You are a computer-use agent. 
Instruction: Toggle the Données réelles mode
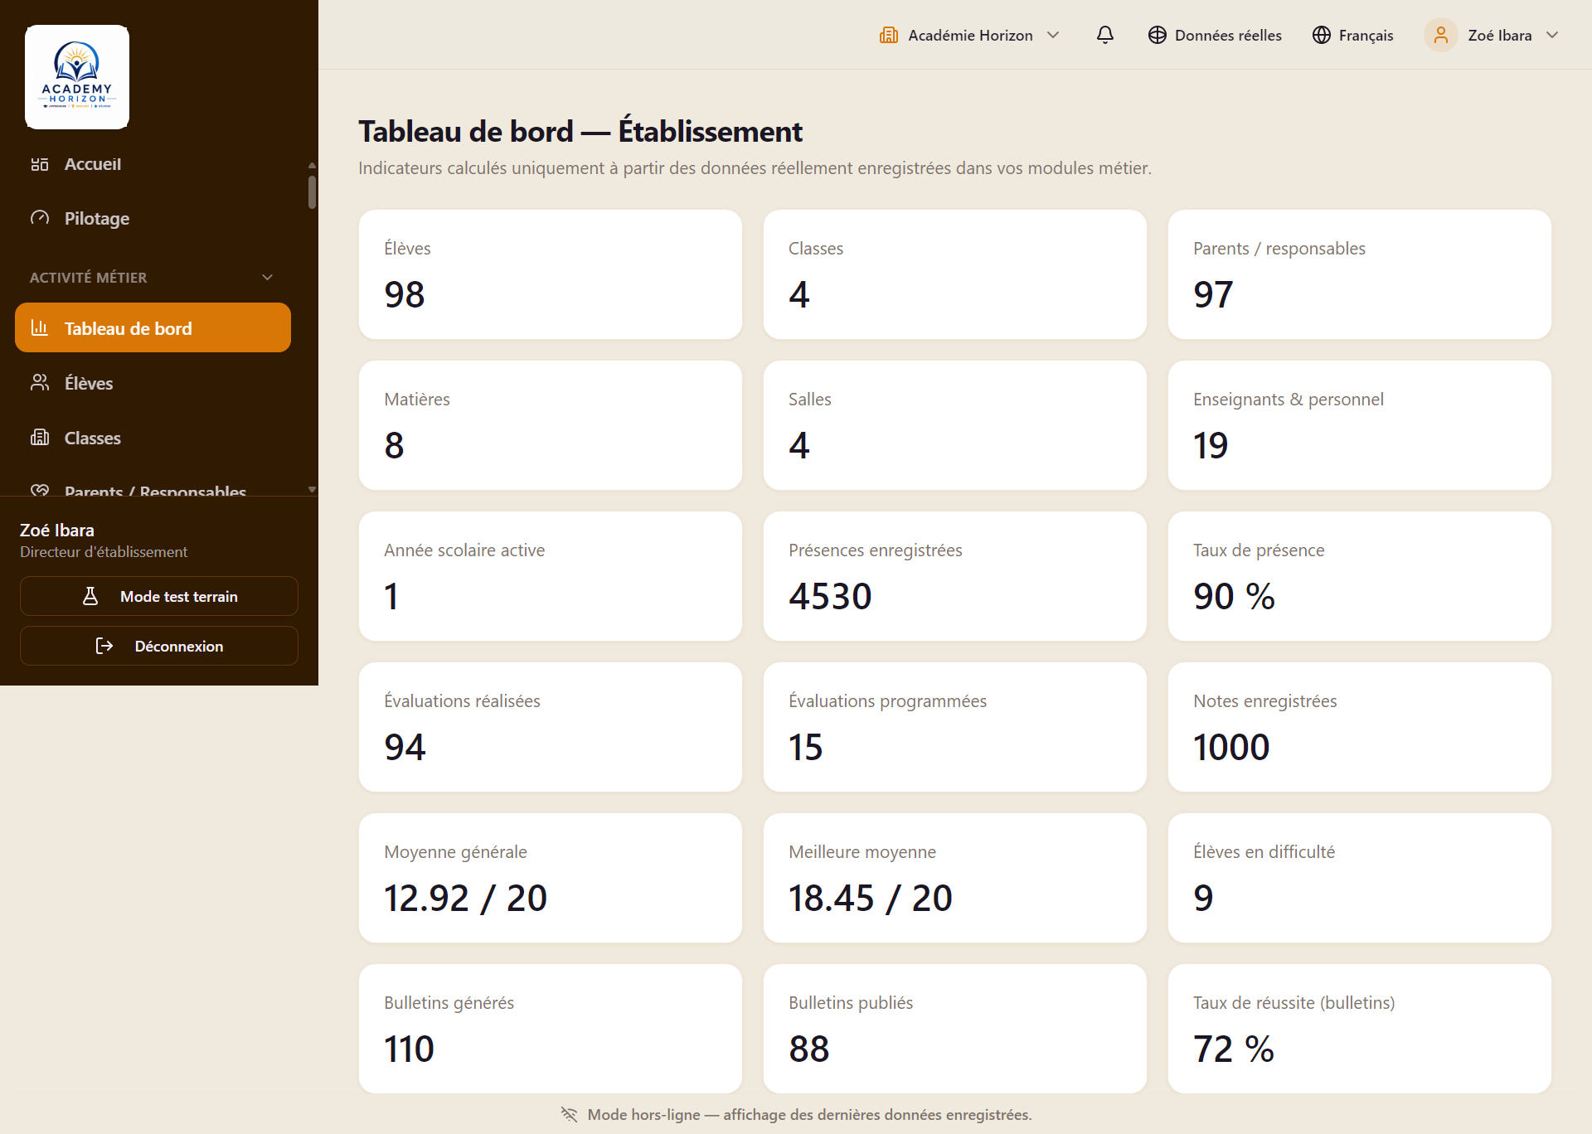(1215, 35)
